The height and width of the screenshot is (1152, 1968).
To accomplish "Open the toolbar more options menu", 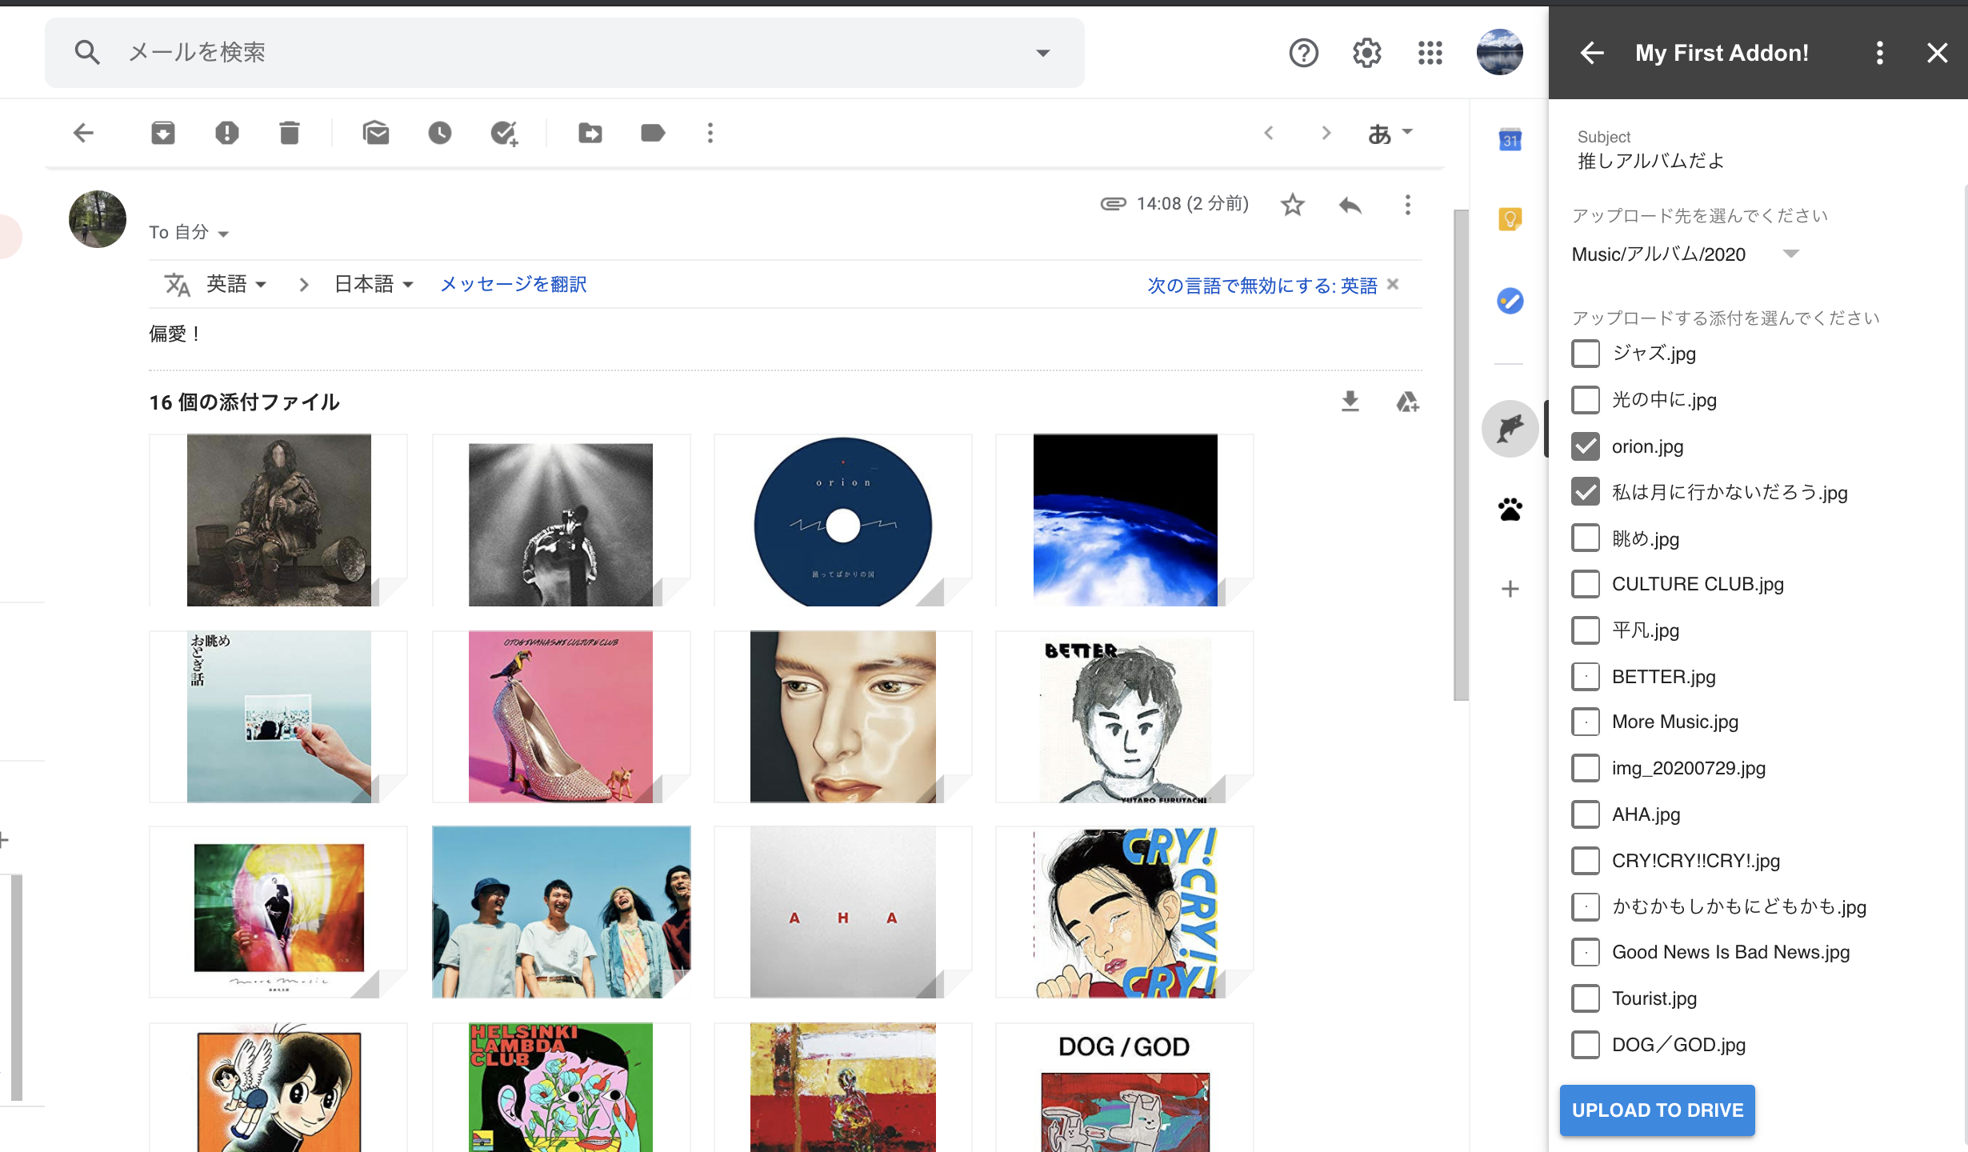I will [x=710, y=133].
